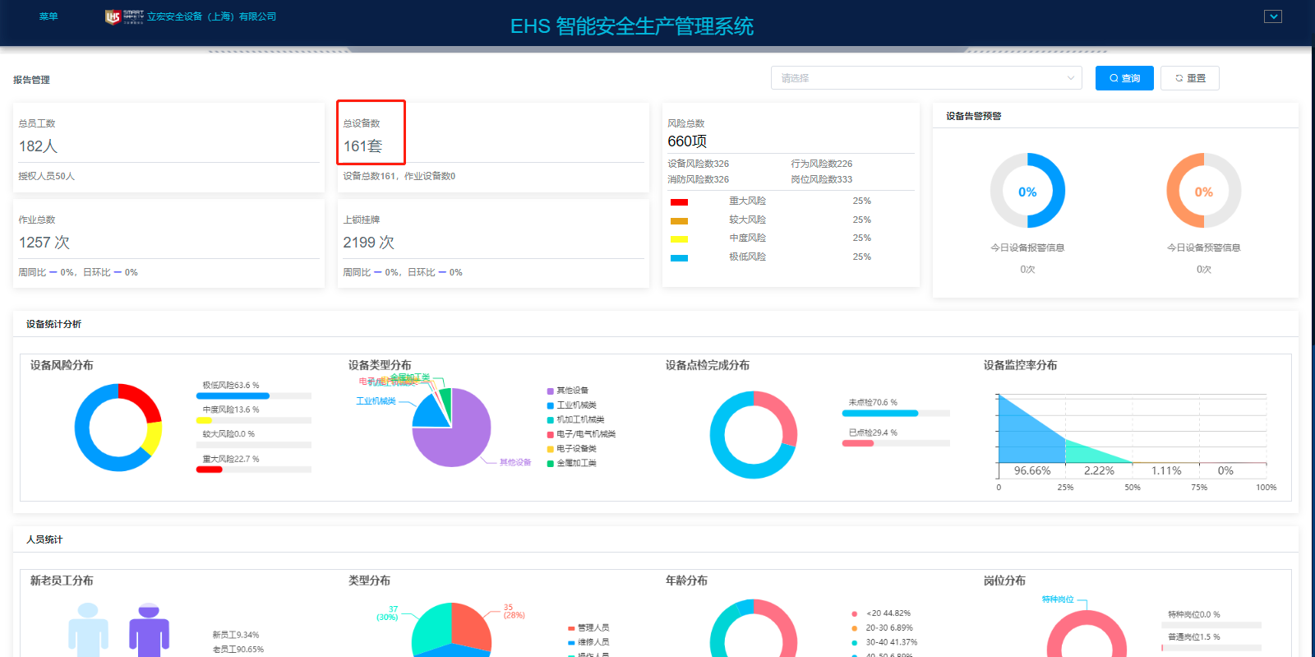Click the 已点检29.4 % progress bar

click(x=896, y=443)
